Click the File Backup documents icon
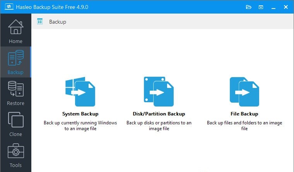The width and height of the screenshot is (294, 172). coord(244,92)
